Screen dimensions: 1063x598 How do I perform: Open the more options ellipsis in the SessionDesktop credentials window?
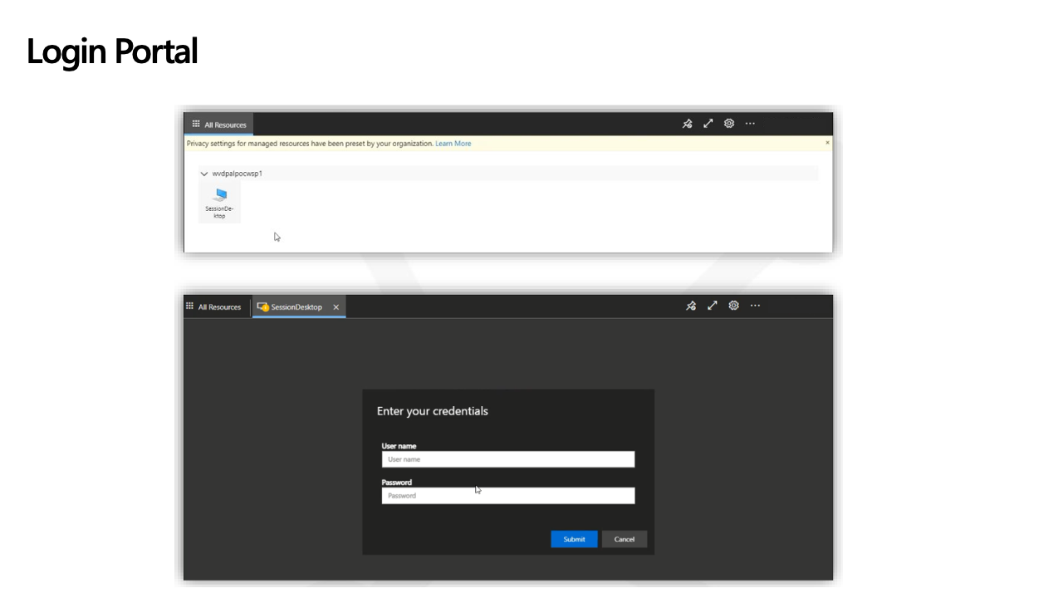point(755,306)
